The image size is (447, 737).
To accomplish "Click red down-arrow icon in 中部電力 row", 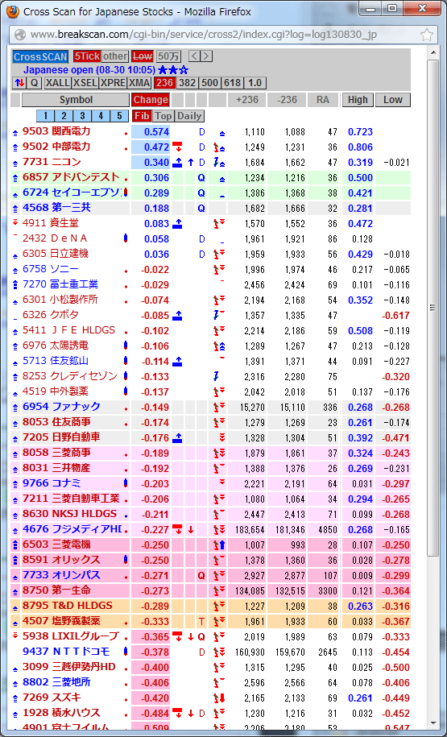I will [x=177, y=147].
